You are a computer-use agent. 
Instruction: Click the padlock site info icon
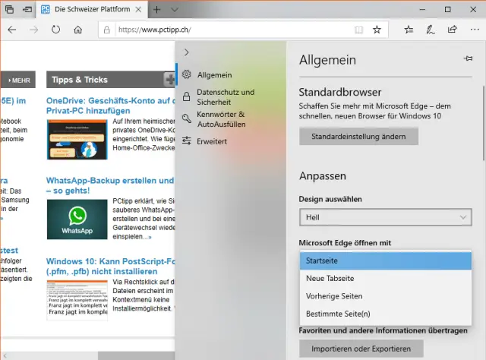[106, 30]
